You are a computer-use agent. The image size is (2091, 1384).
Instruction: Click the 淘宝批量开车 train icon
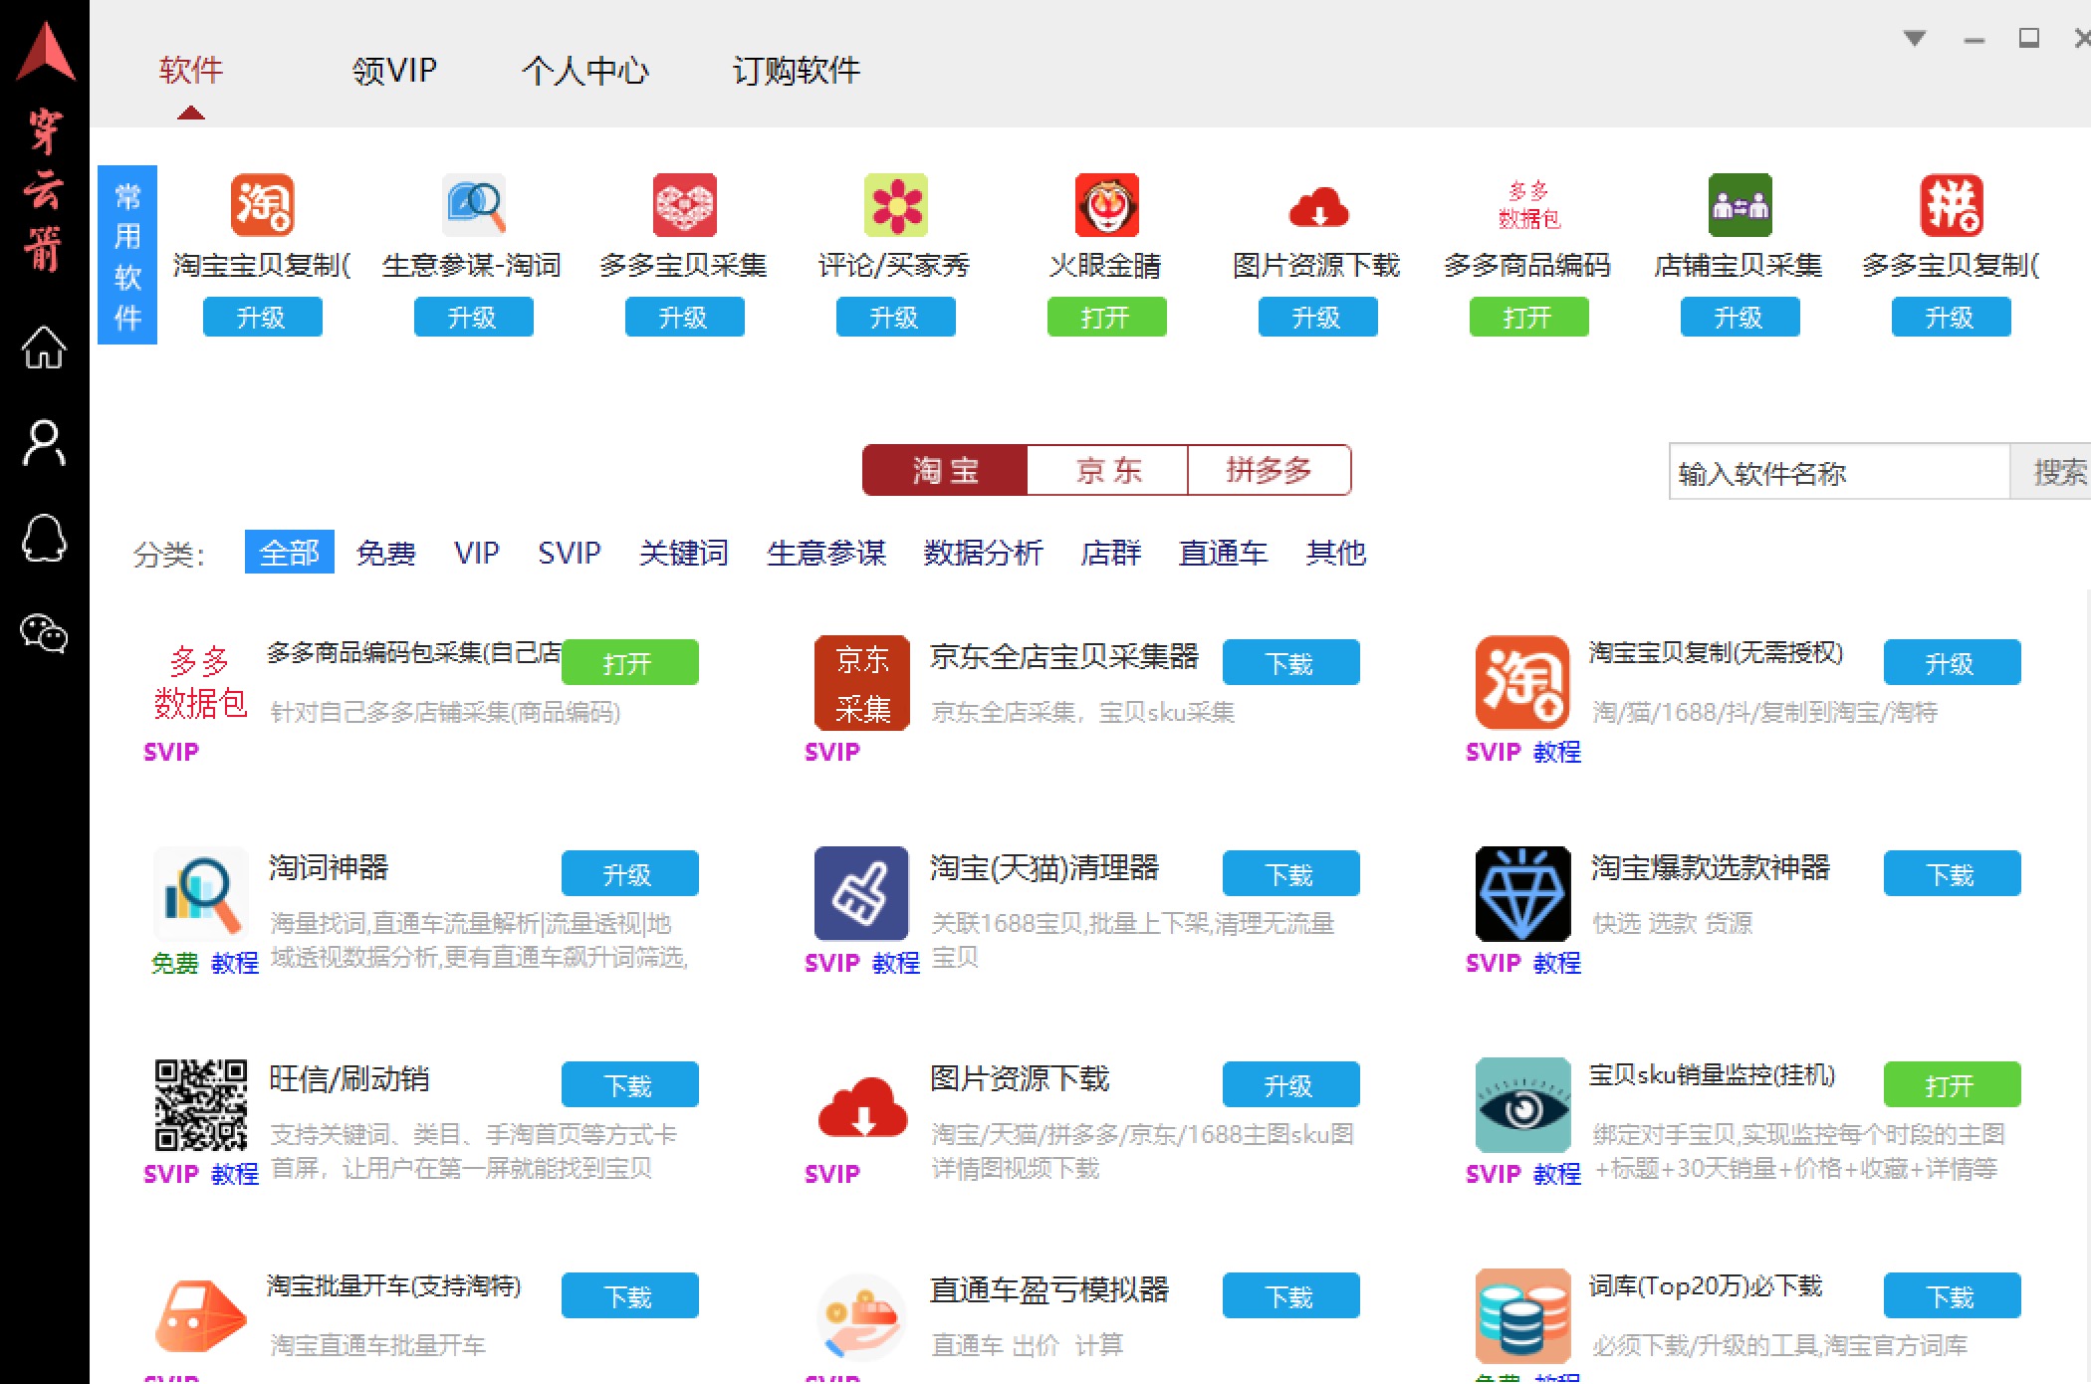click(x=201, y=1316)
